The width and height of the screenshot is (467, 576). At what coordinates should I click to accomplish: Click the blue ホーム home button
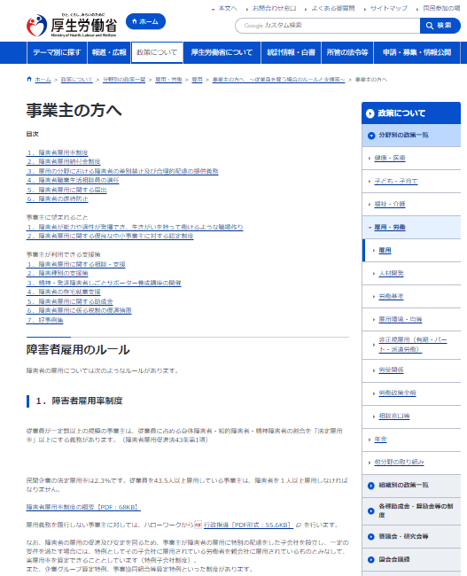[x=145, y=21]
